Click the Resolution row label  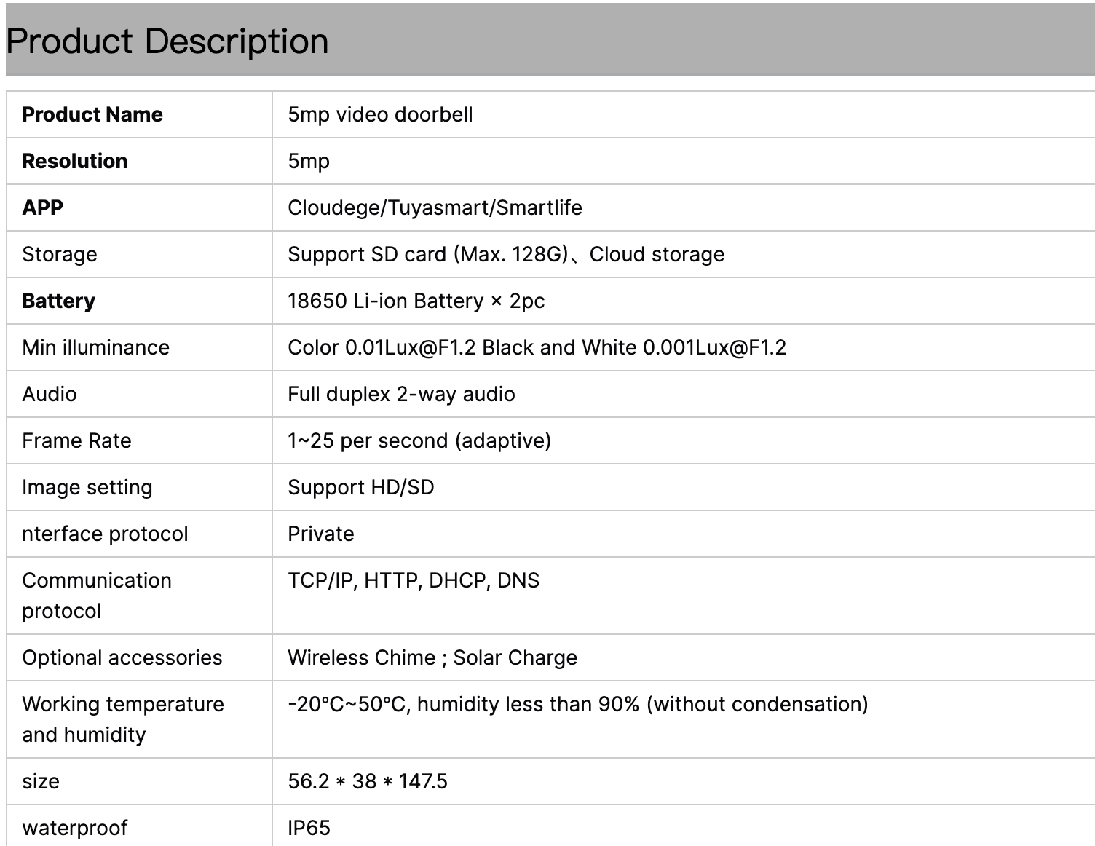point(75,161)
